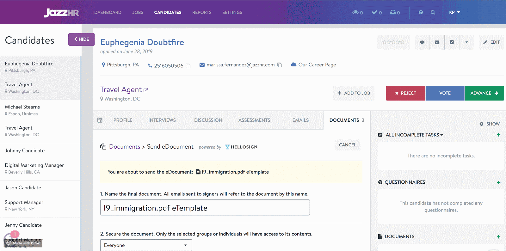
Task: Open CANDIDATES in top navigation
Action: (168, 12)
